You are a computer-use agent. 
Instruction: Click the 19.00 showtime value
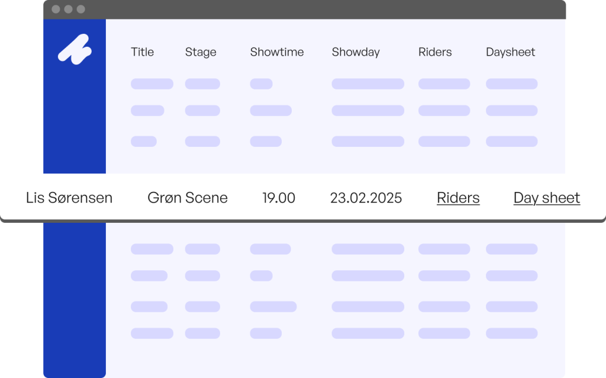tap(279, 198)
